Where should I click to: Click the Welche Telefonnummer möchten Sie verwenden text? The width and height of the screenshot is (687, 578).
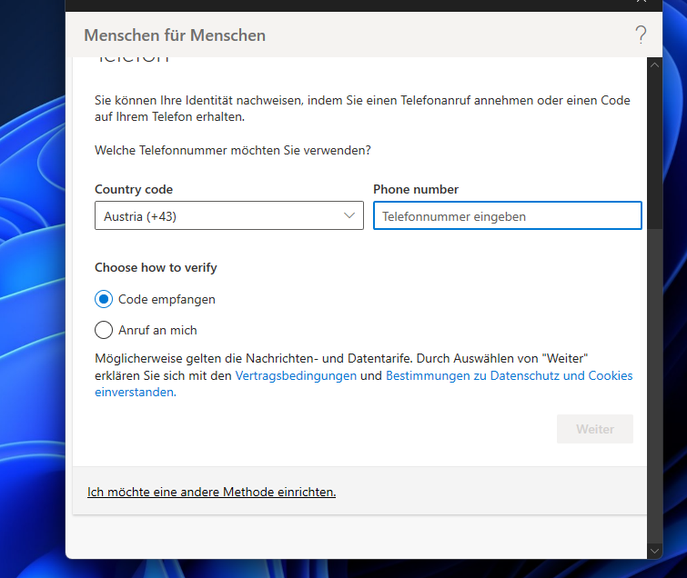(233, 149)
